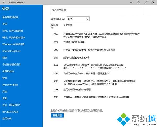157x127 pixels.
Task: Open the hamburger menu icon
Action: pos(3,2)
